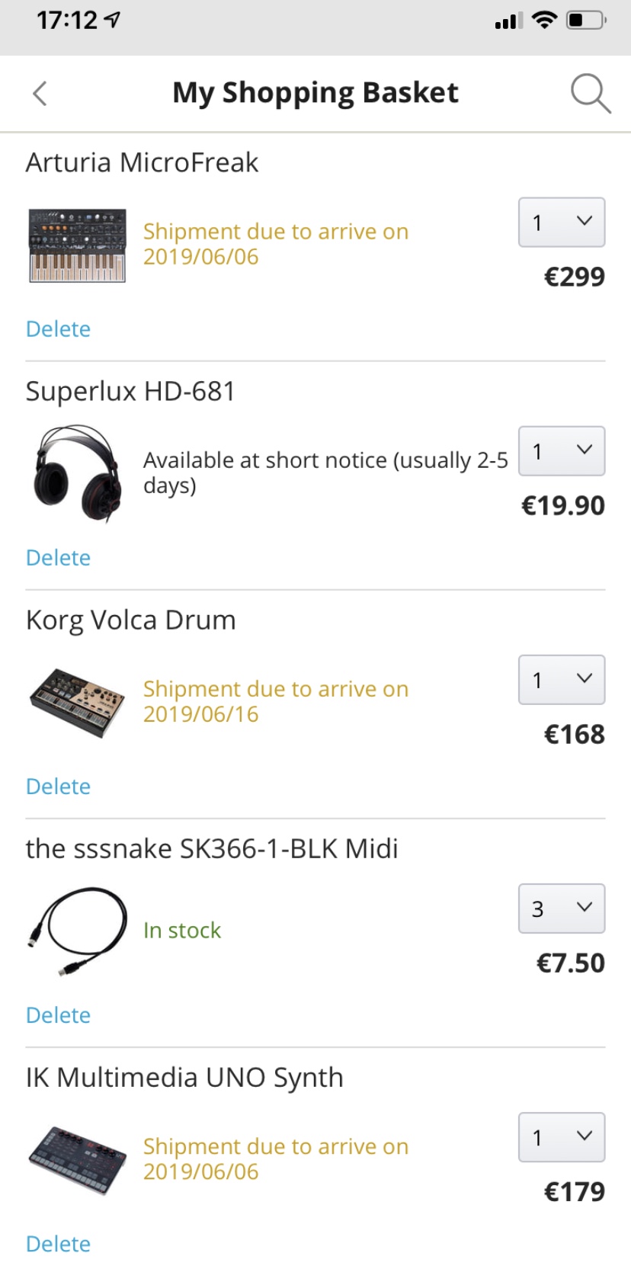Open the Superlux headphones thumbnail

click(x=77, y=474)
